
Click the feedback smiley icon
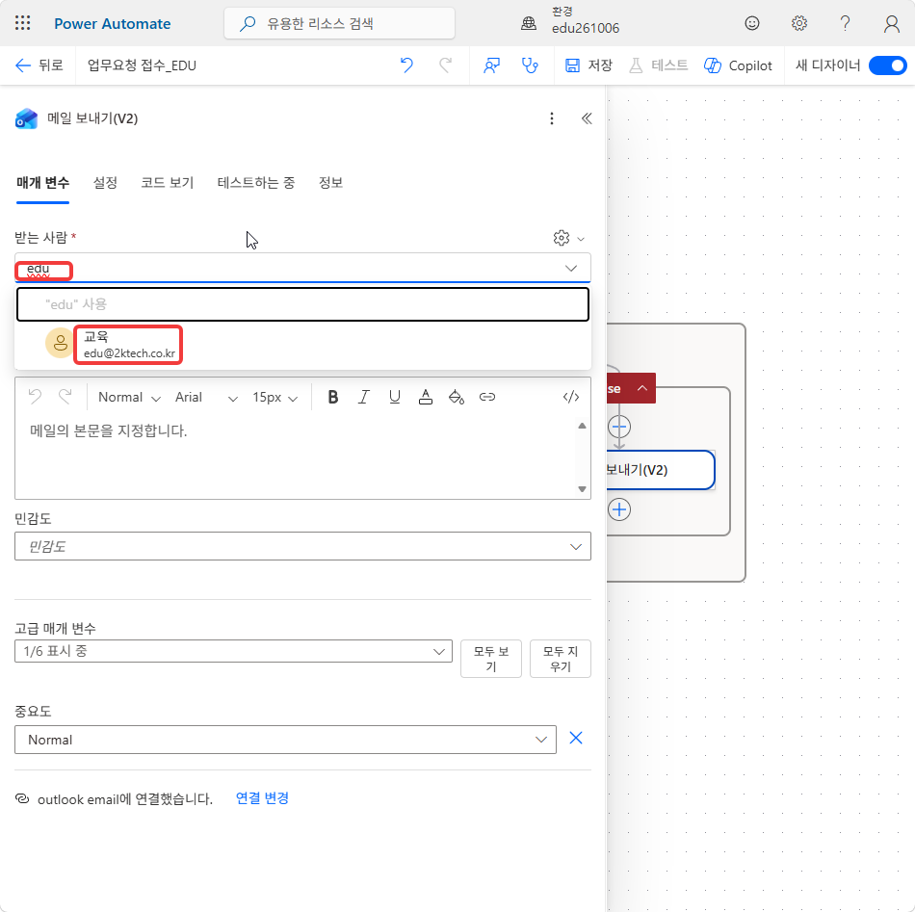pyautogui.click(x=752, y=23)
